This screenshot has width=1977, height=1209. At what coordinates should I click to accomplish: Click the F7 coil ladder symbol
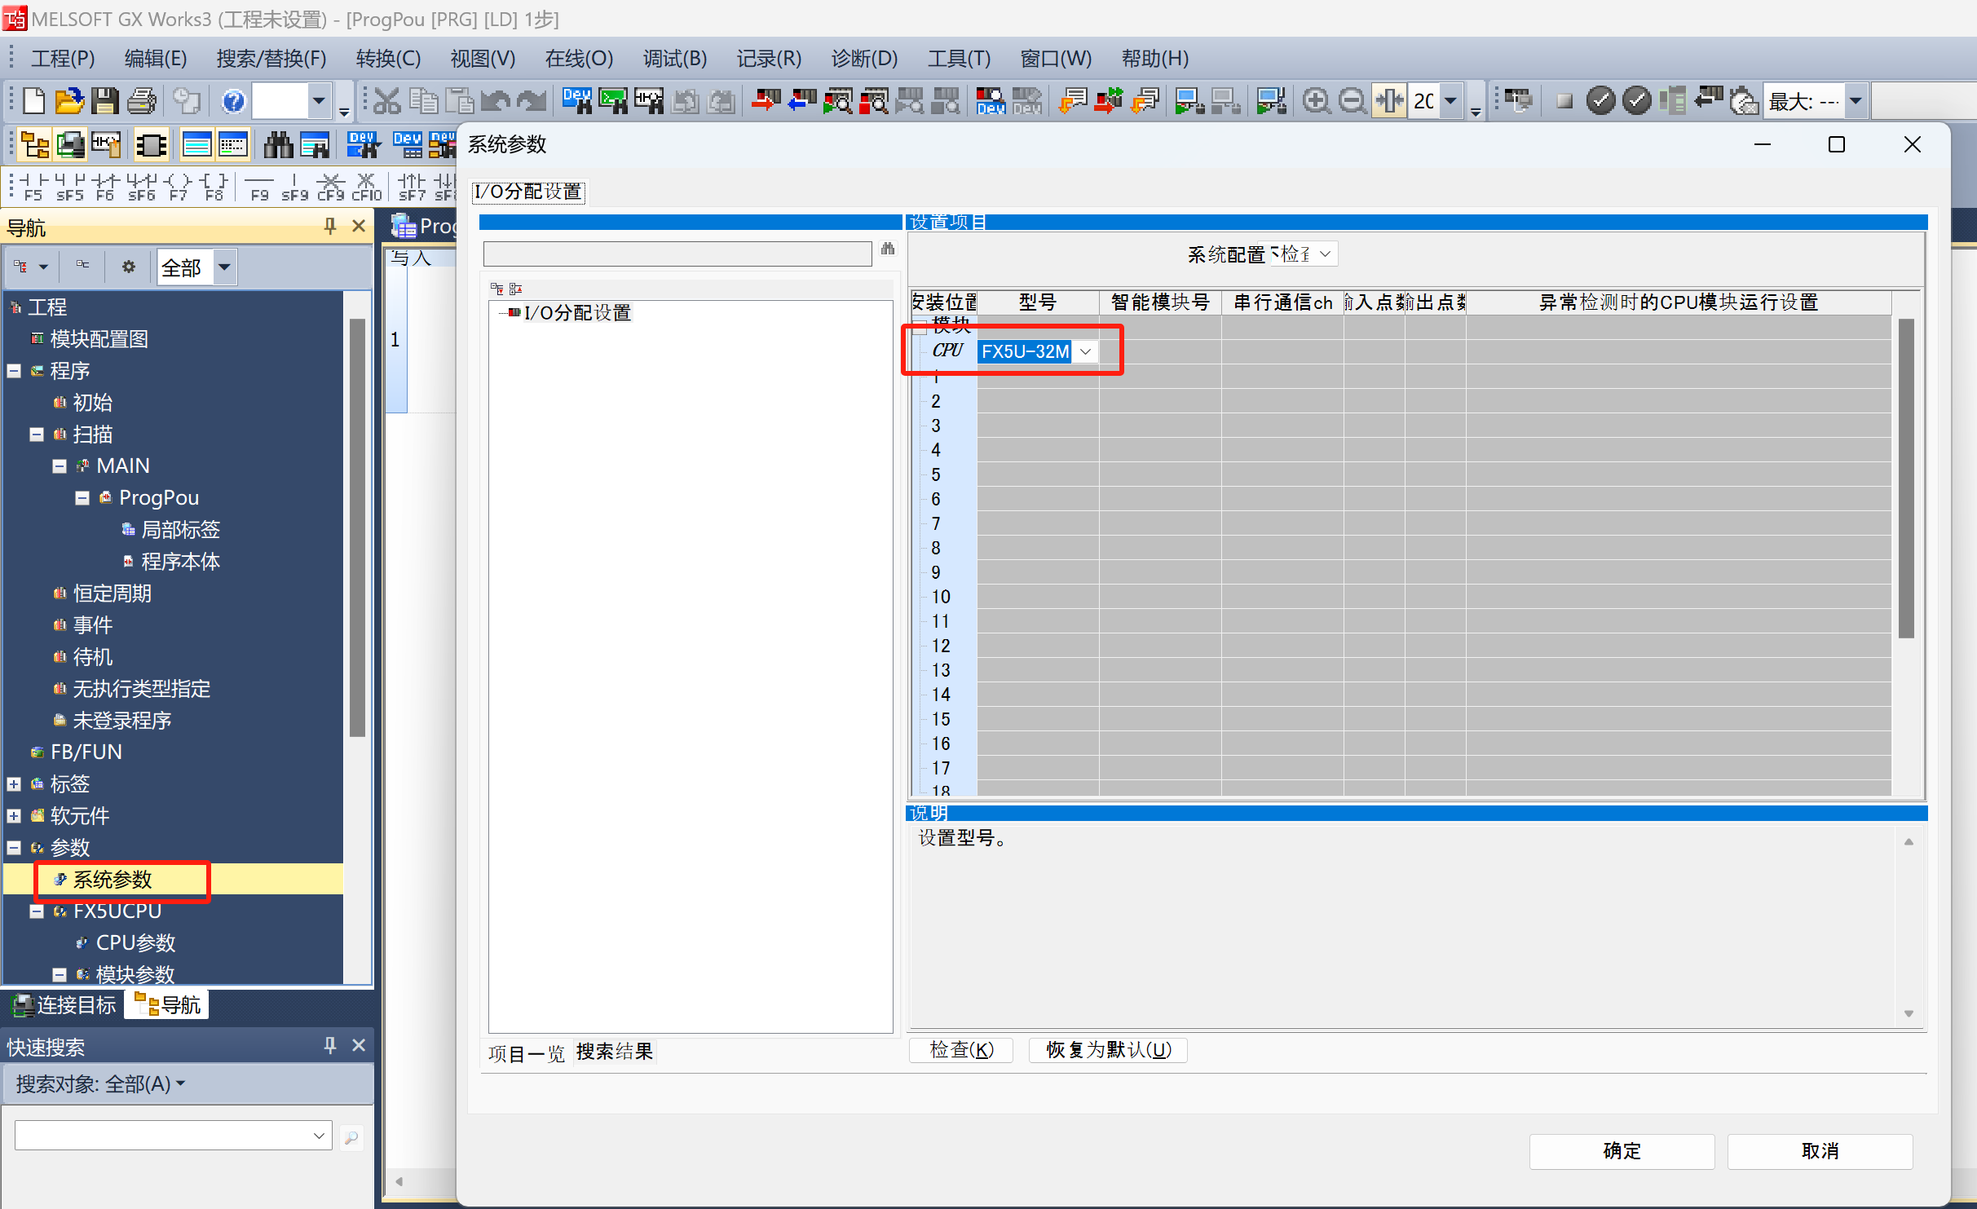point(178,187)
